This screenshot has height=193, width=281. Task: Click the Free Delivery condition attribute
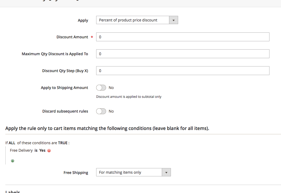tap(21, 150)
